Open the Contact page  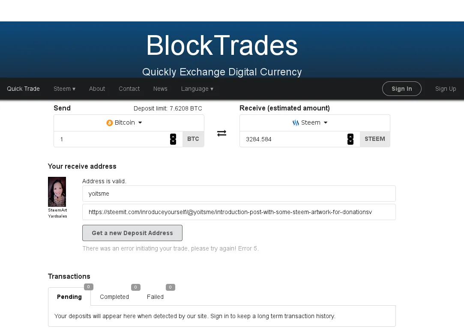tap(129, 89)
